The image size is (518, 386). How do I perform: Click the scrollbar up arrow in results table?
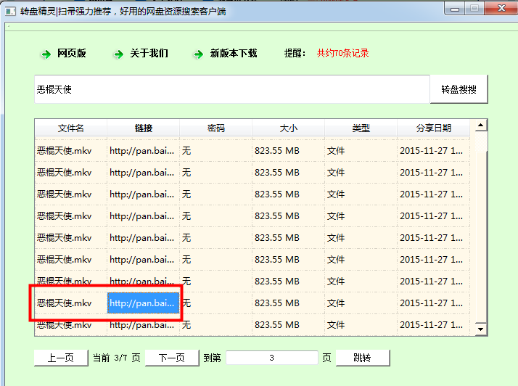pyautogui.click(x=481, y=126)
